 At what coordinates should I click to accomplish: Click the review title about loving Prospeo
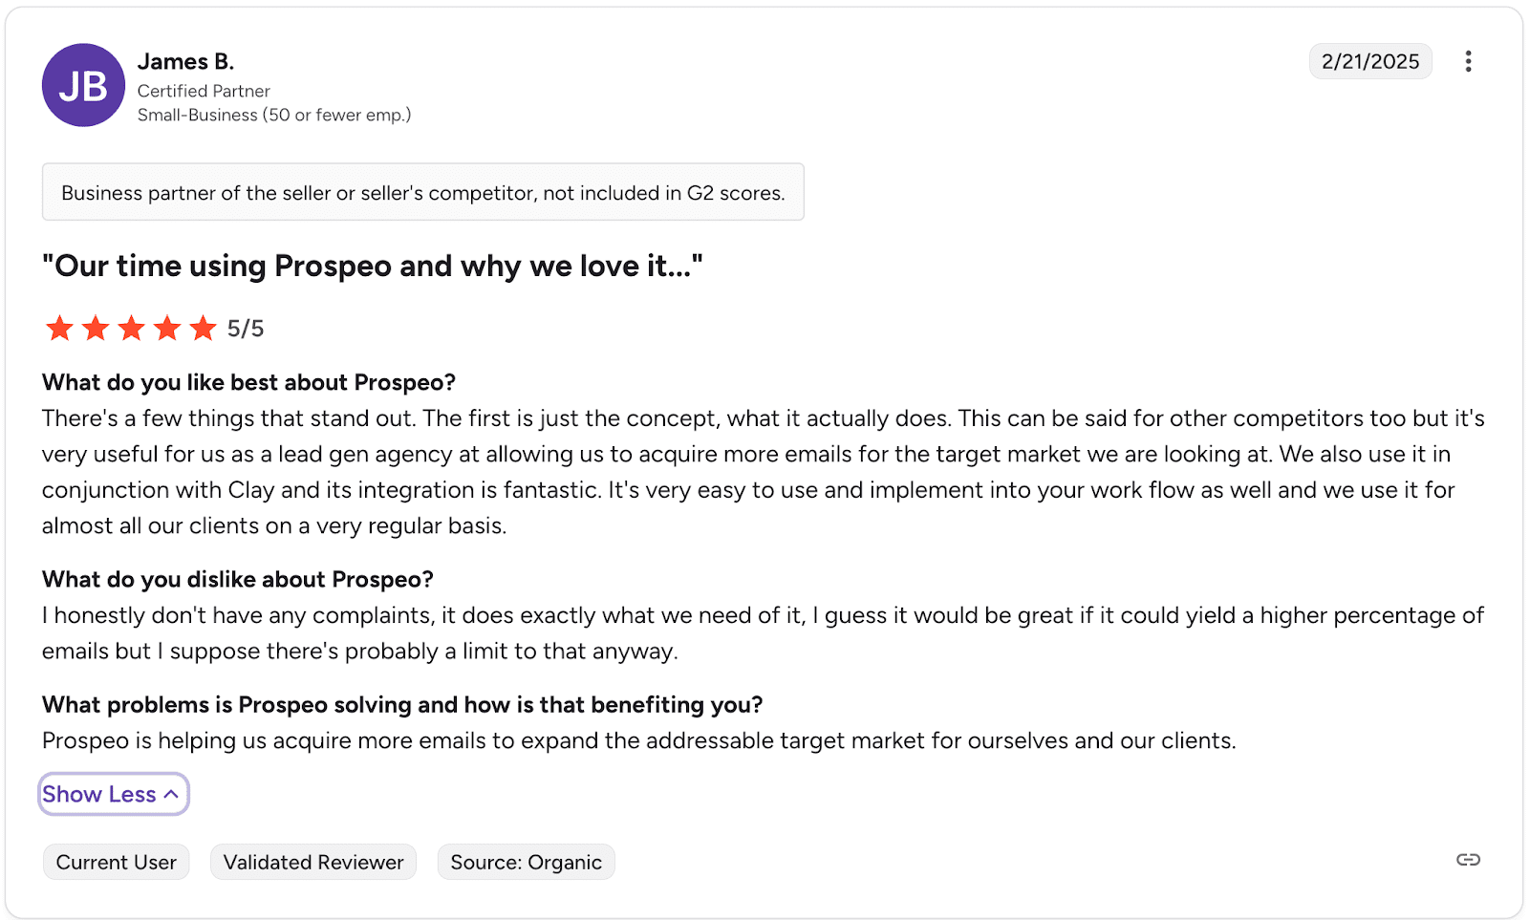pyautogui.click(x=372, y=266)
